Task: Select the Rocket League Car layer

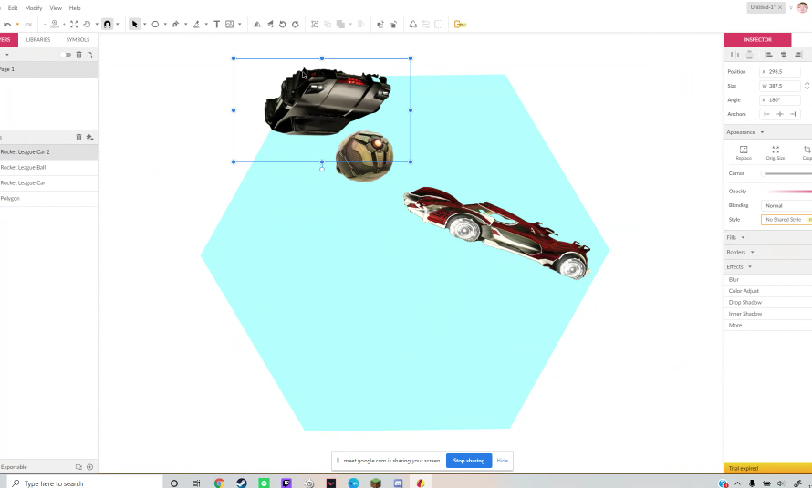Action: (48, 183)
